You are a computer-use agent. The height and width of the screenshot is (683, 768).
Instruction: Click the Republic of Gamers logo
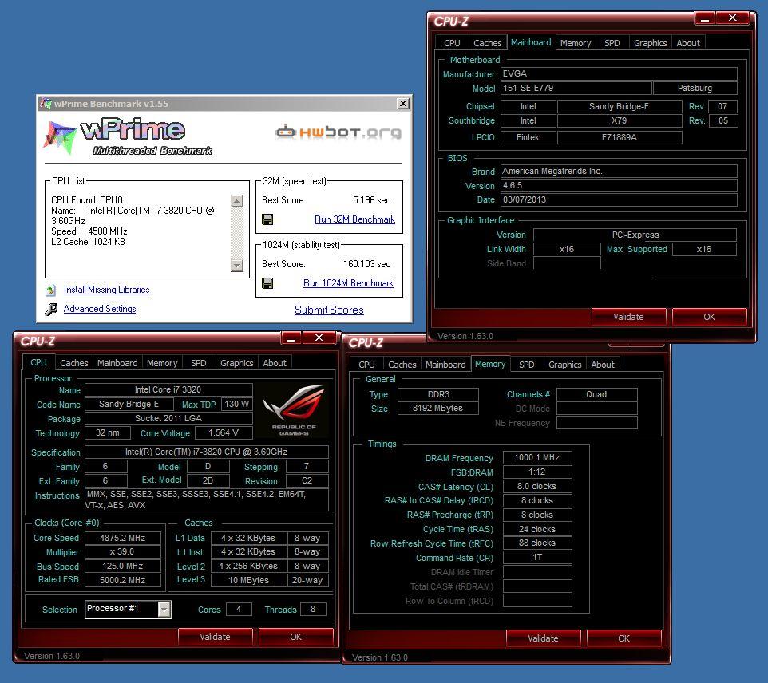(294, 410)
